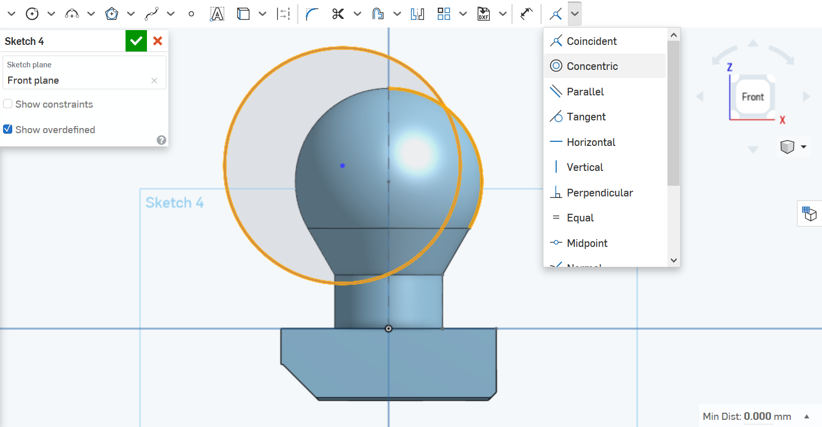Click the insert DXF icon
The width and height of the screenshot is (822, 427).
click(484, 14)
